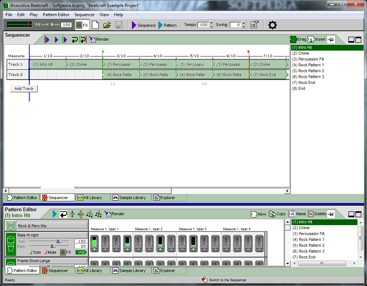Screen dimensions: 367x286
Task: Enable Drag mode for patterns
Action: [298, 39]
